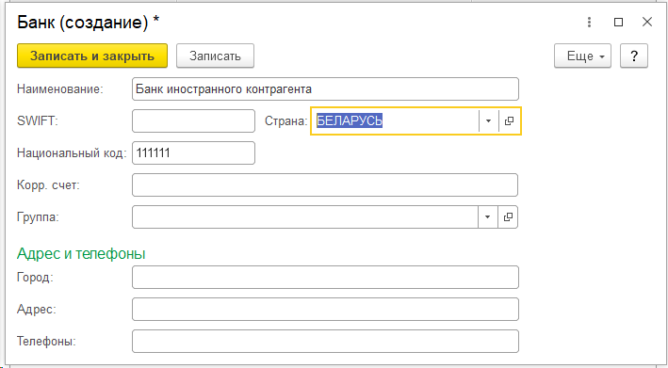The image size is (668, 368).
Task: Maximize the Банк (создание) window
Action: 619,23
